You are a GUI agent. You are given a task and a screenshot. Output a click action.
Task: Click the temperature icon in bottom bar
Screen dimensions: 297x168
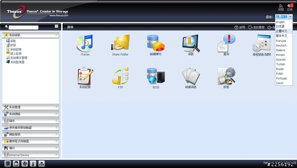(x=33, y=163)
